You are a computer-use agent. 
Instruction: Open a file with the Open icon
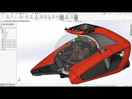[17, 13]
